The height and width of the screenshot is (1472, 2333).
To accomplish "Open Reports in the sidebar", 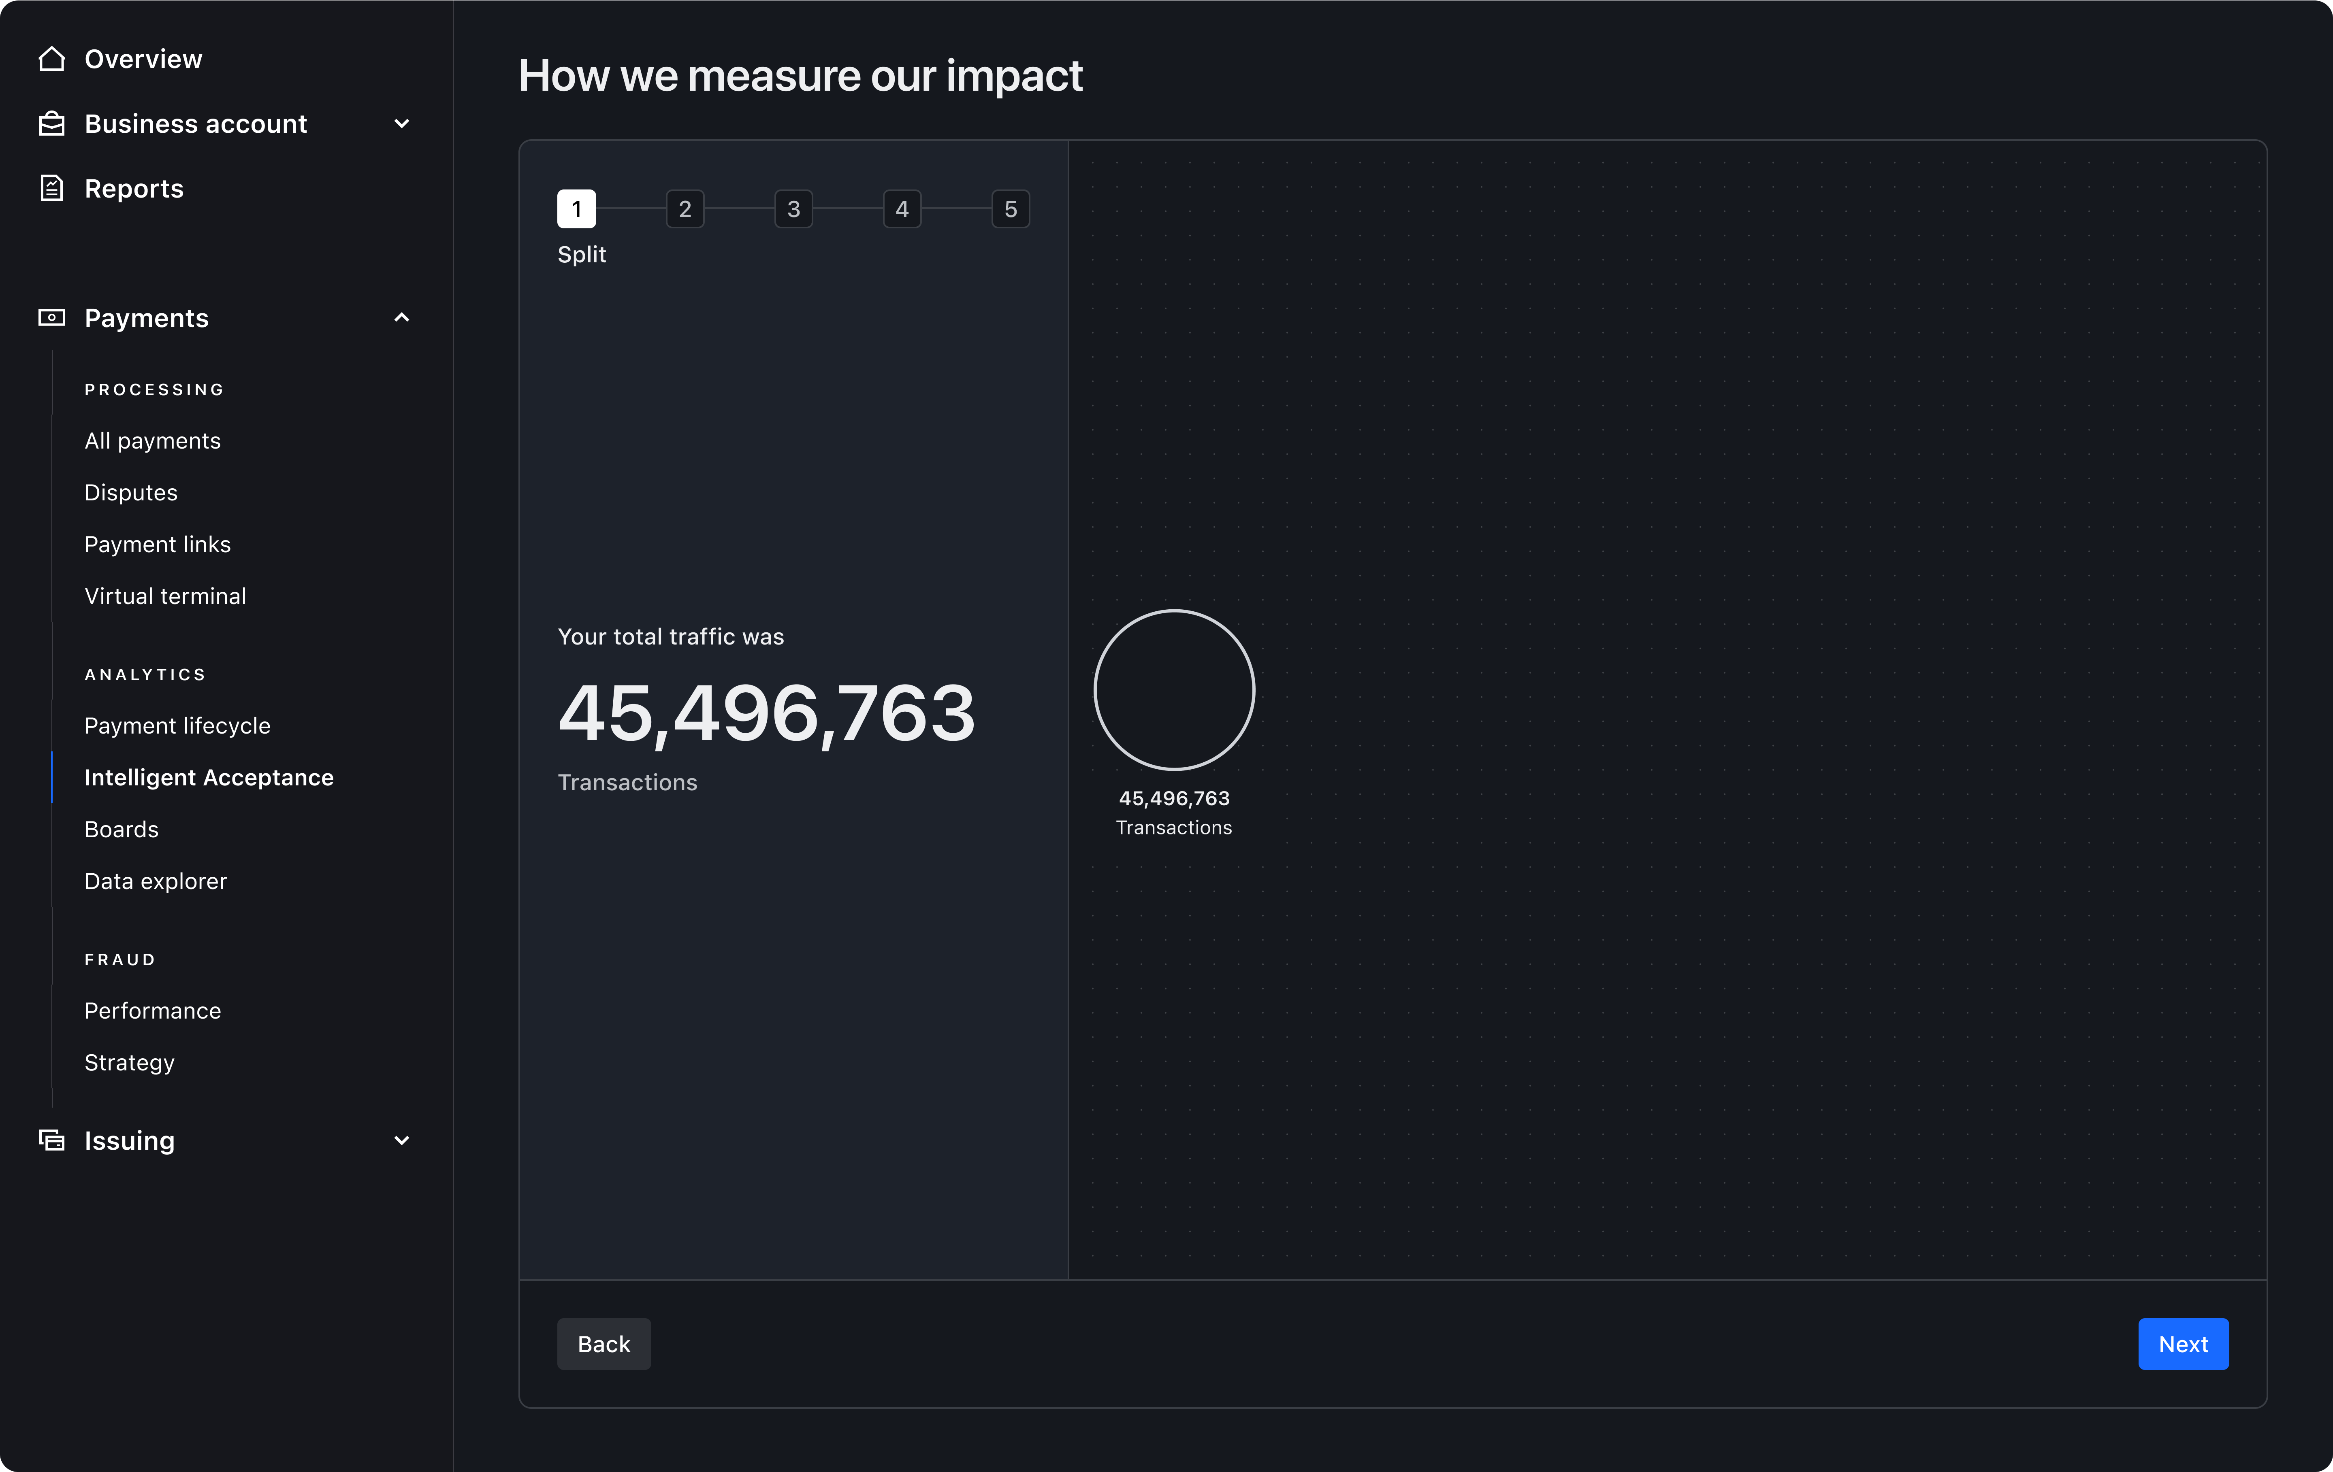I will coord(134,188).
